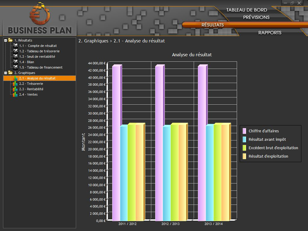Viewport: 308px width, 231px height.
Task: Click the 2013 / 2014 axis label
Action: point(213,224)
